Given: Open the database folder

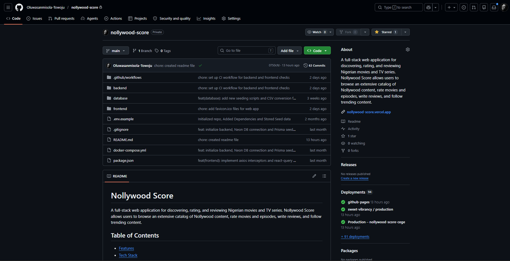Looking at the screenshot, I should [x=120, y=98].
